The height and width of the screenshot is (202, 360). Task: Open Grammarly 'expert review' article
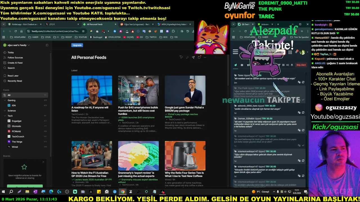click(x=138, y=164)
